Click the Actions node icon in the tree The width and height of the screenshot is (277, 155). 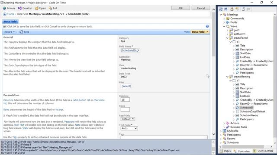[228, 123]
